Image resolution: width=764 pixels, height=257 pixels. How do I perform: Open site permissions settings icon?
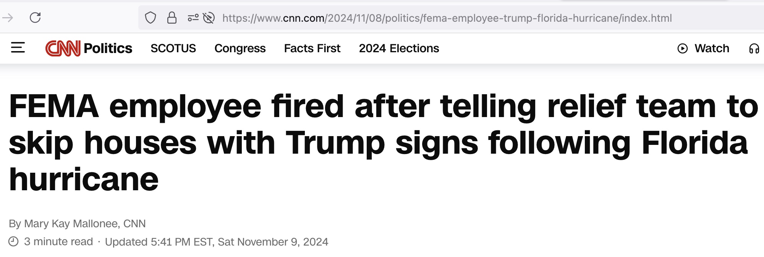193,18
